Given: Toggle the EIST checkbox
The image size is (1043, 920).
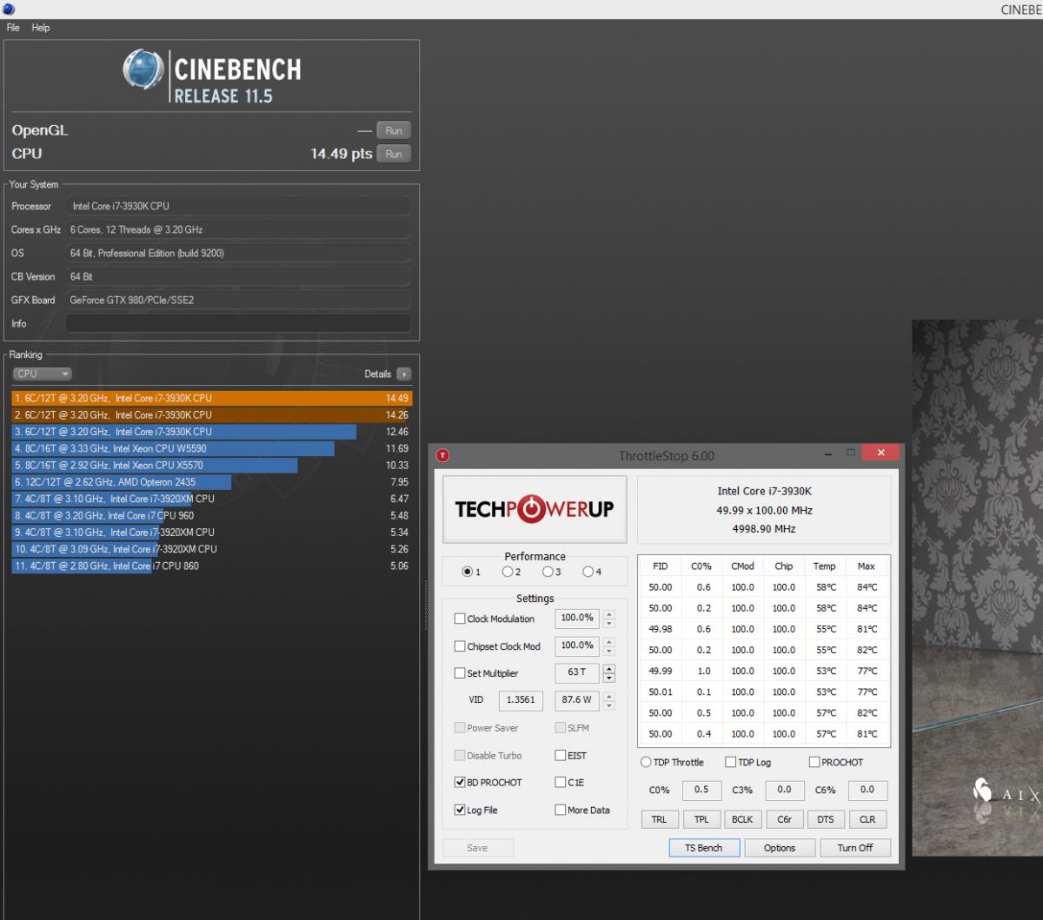Looking at the screenshot, I should pos(561,756).
